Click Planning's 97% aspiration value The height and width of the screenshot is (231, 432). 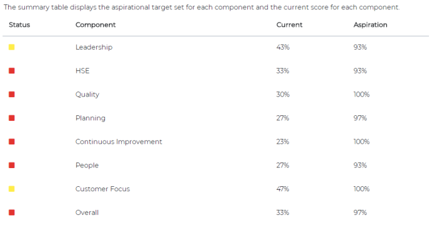(x=360, y=118)
